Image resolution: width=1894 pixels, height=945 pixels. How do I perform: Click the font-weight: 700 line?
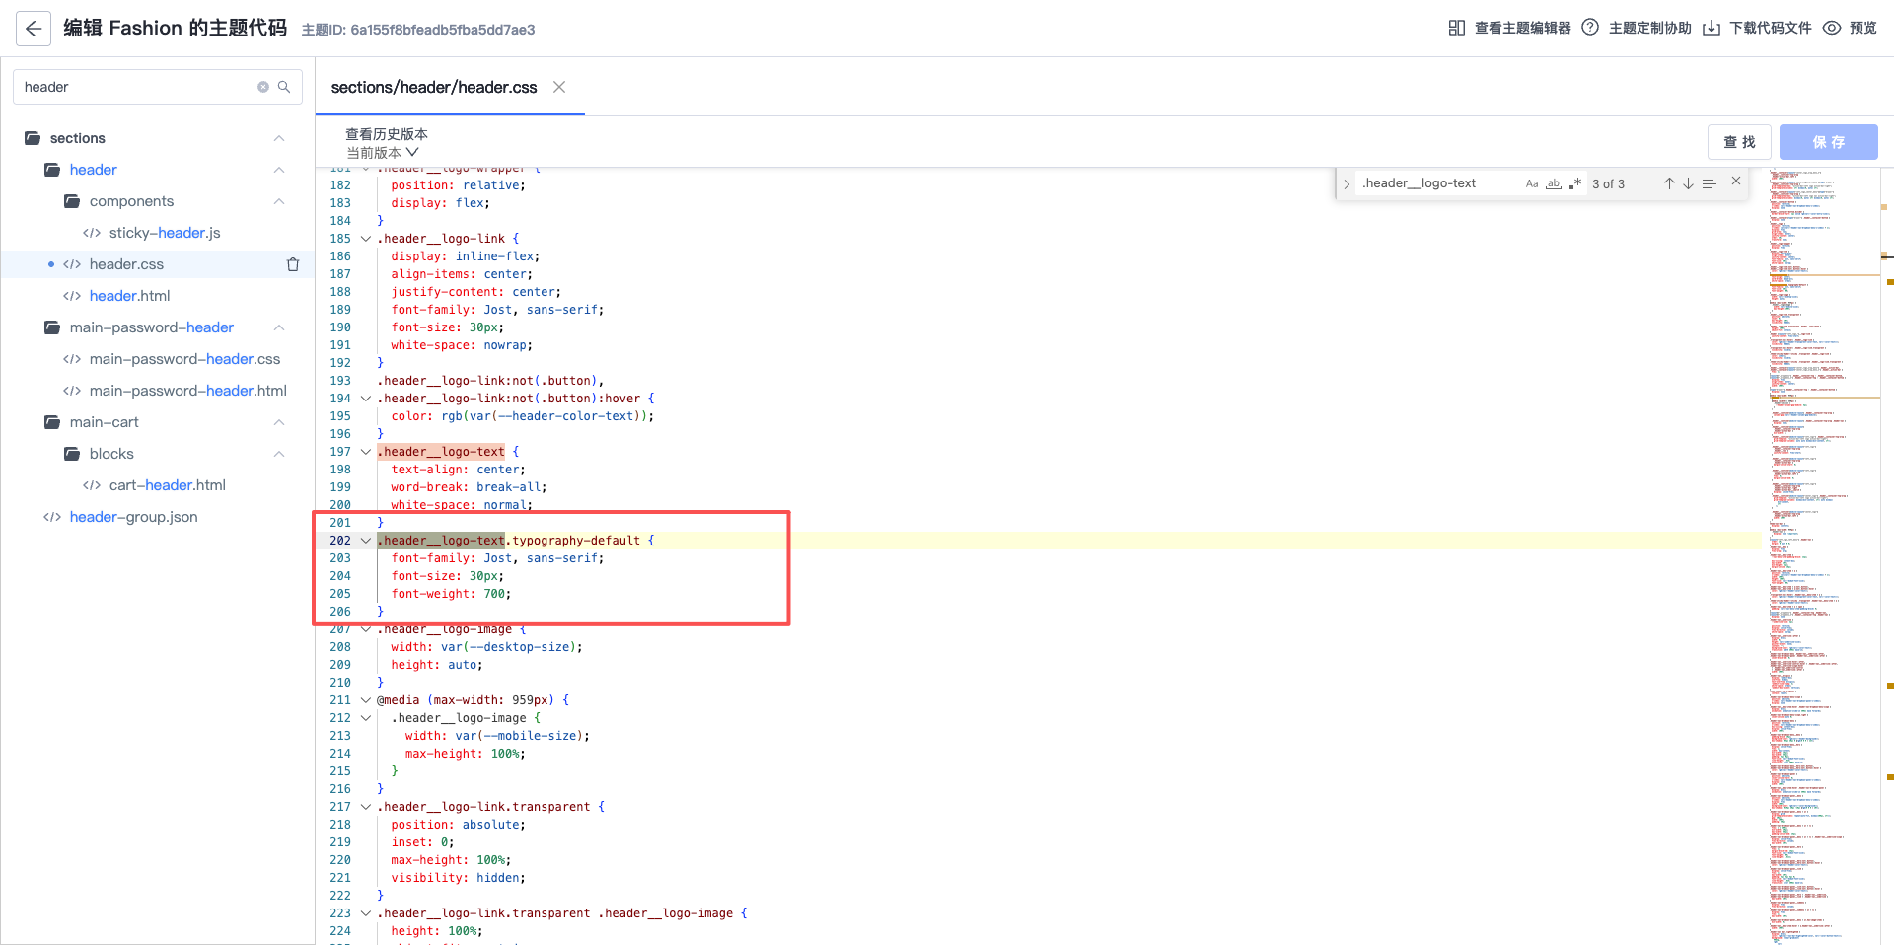[x=451, y=594]
